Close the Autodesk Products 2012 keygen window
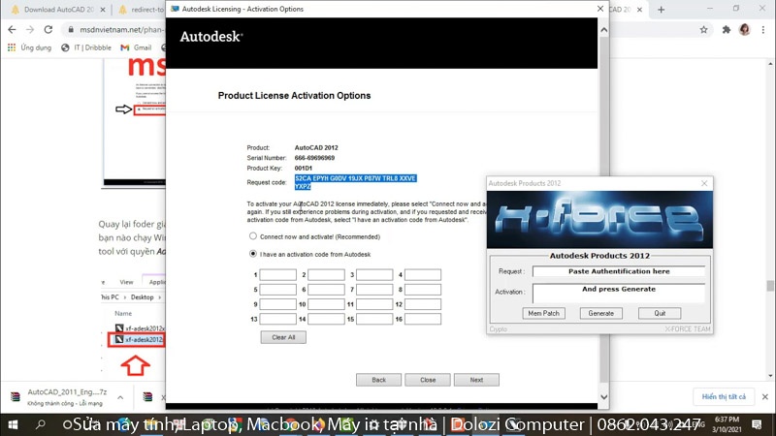Viewport: 776px width, 436px height. [704, 183]
